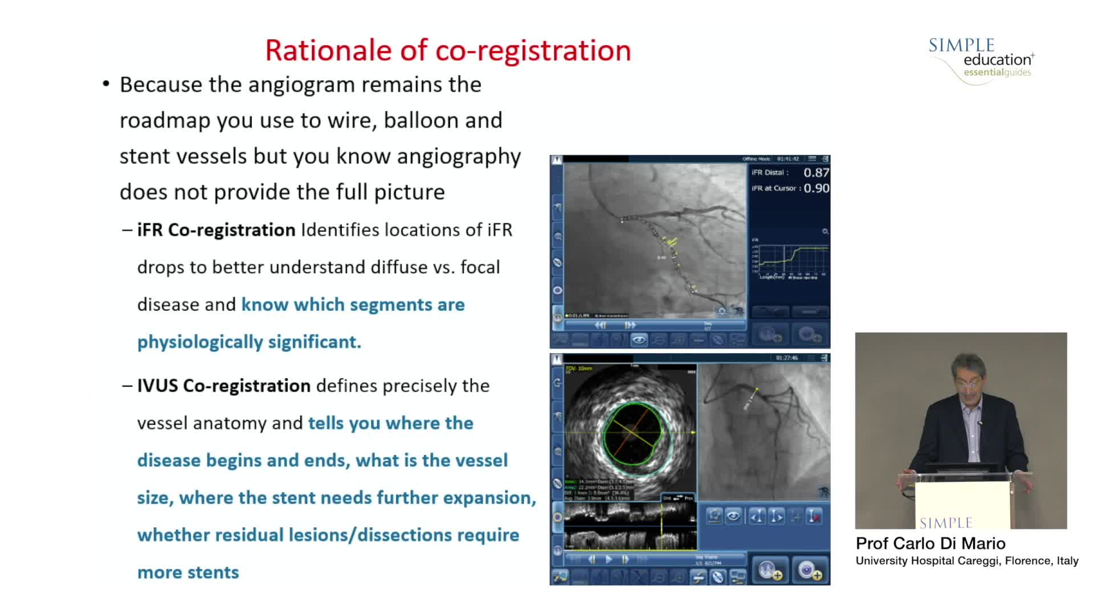Select move bookmark right arrow tool
Image resolution: width=1094 pixels, height=615 pixels.
[x=776, y=516]
